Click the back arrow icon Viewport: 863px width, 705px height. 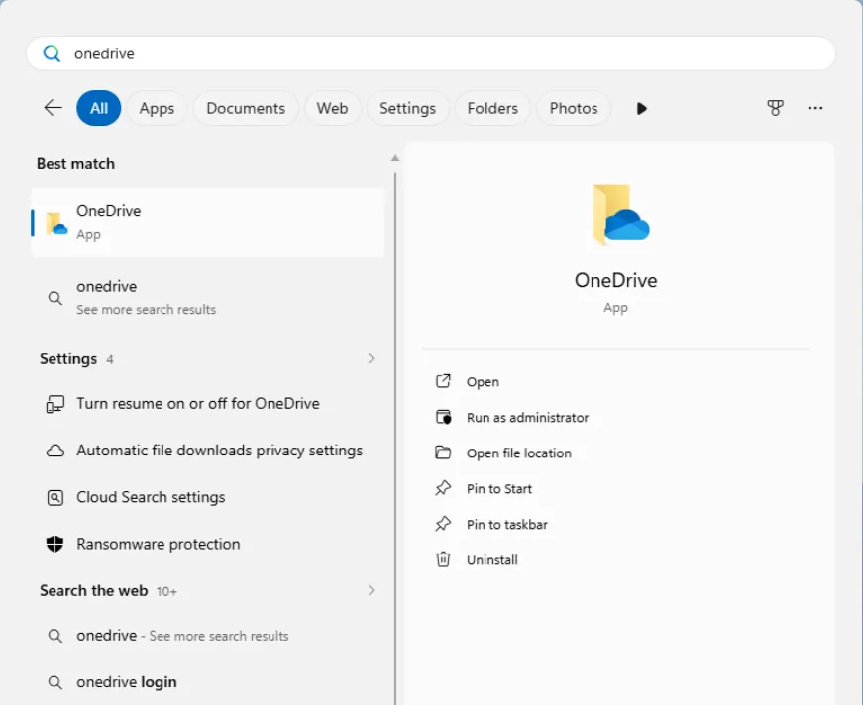[x=53, y=108]
